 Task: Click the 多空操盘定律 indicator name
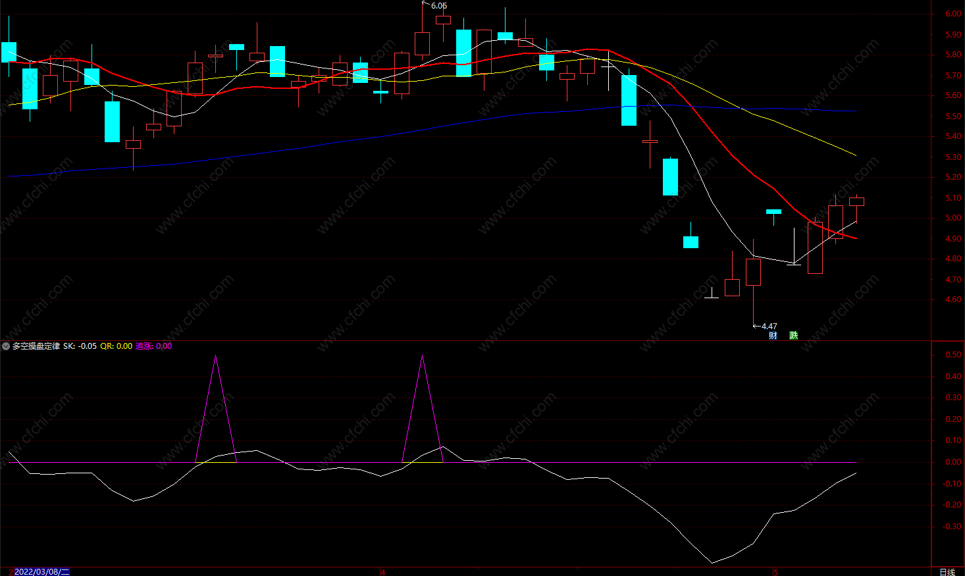36,346
